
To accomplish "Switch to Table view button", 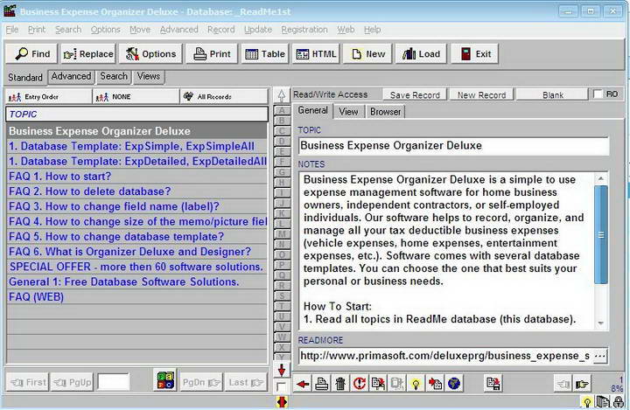I will tap(265, 54).
